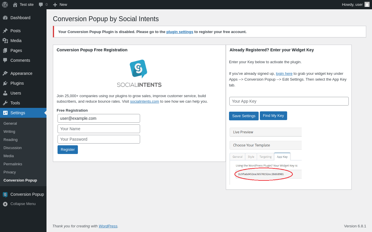Click the widget key example screenshot
The image size is (372, 232).
[x=266, y=156]
